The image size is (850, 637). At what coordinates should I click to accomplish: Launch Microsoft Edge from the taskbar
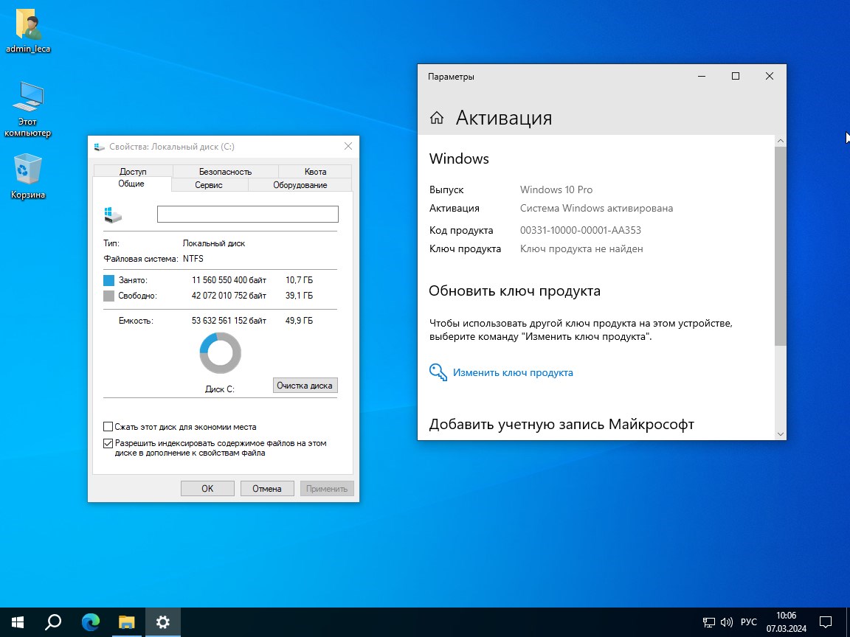pyautogui.click(x=91, y=622)
